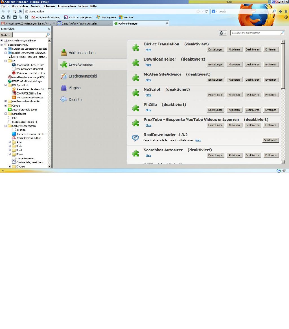Click the Dict.cc Translation puzzle icon

pos(135,48)
